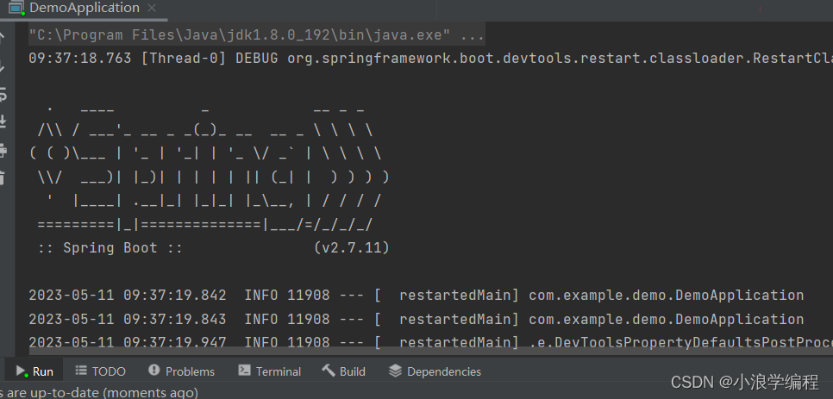Clear console with trash icon

coord(2,178)
